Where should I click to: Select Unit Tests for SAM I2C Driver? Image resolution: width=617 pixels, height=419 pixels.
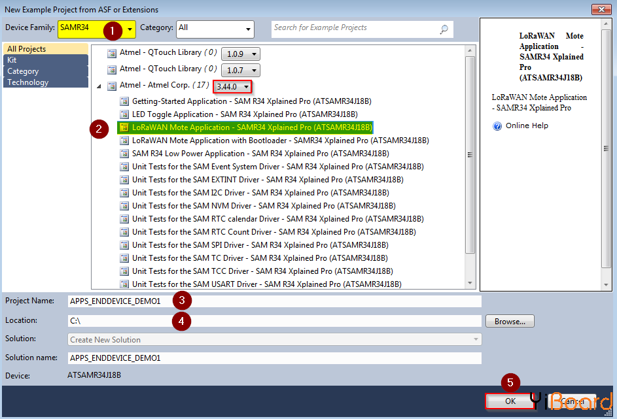pyautogui.click(x=260, y=193)
